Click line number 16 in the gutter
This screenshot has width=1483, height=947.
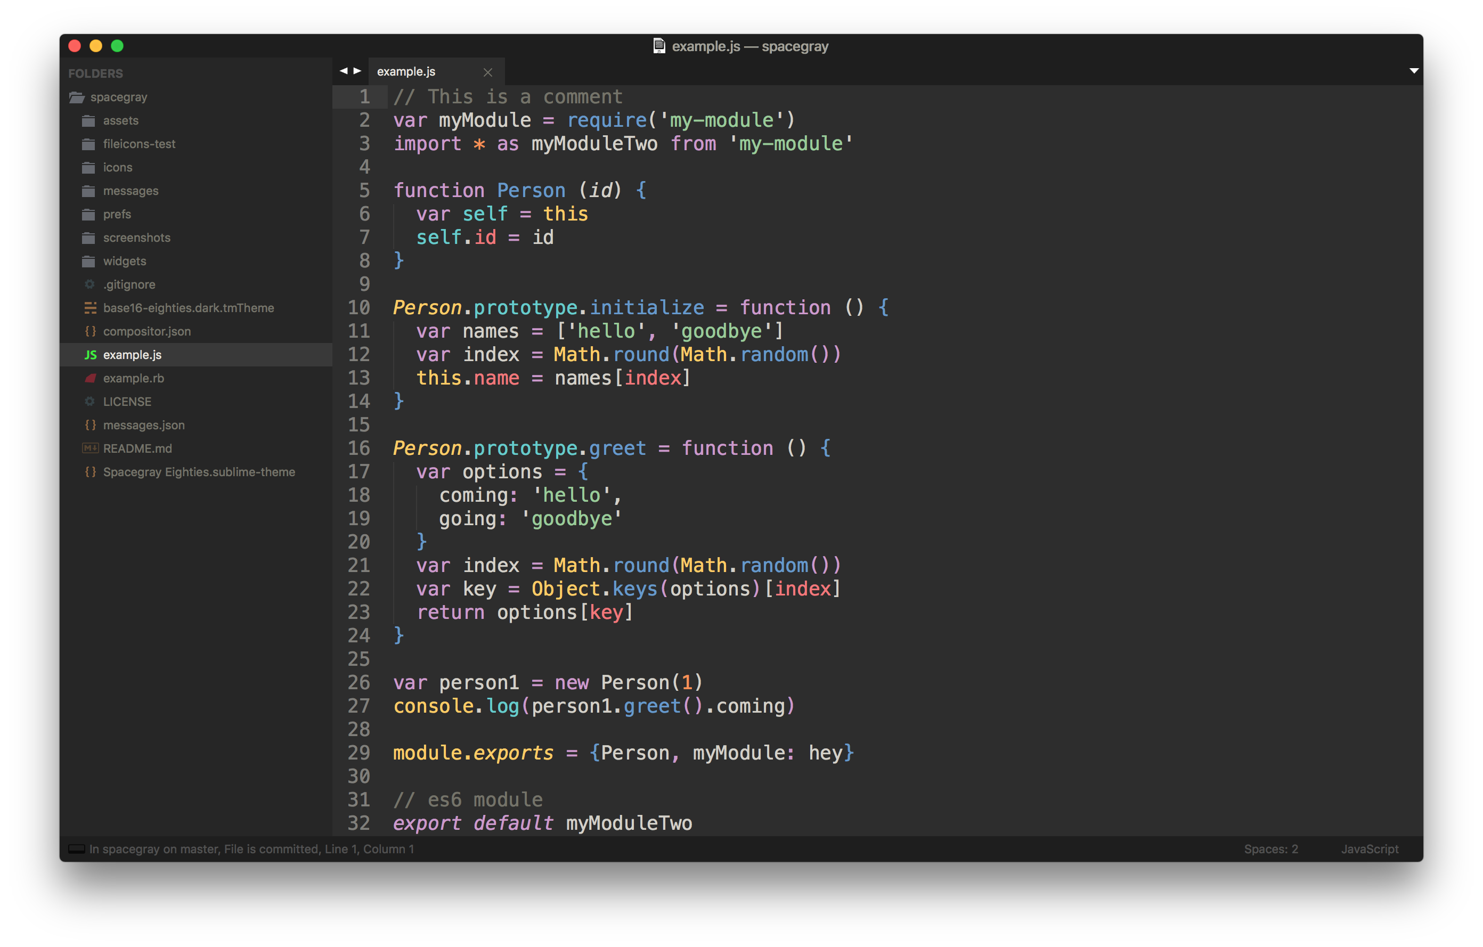[358, 448]
